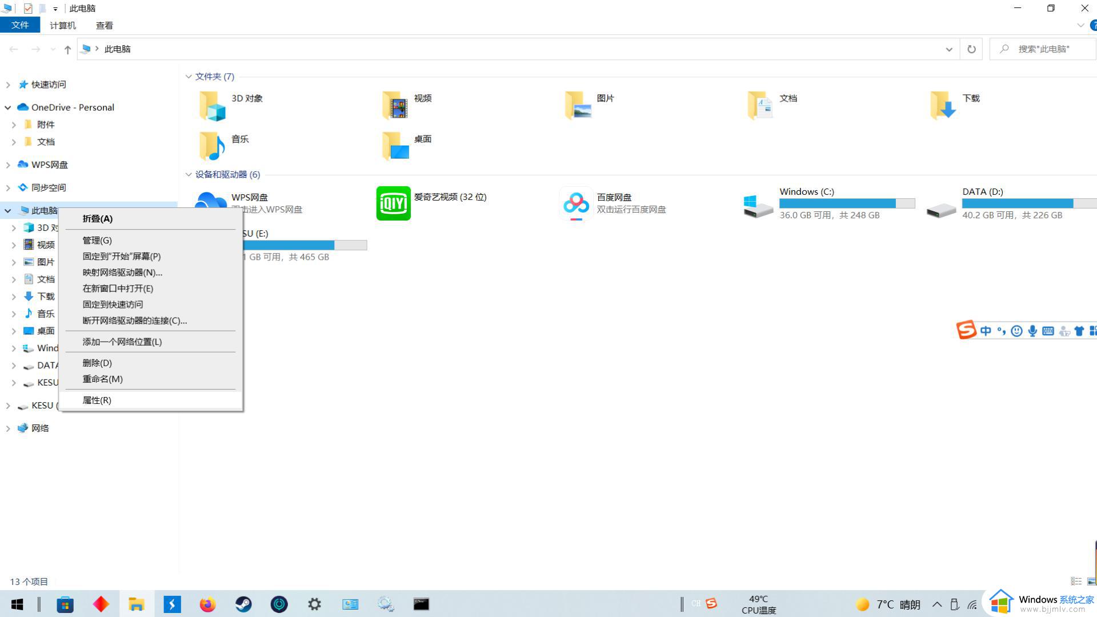Open the 3D 对象 folder icon
This screenshot has height=617, width=1097.
click(x=212, y=106)
